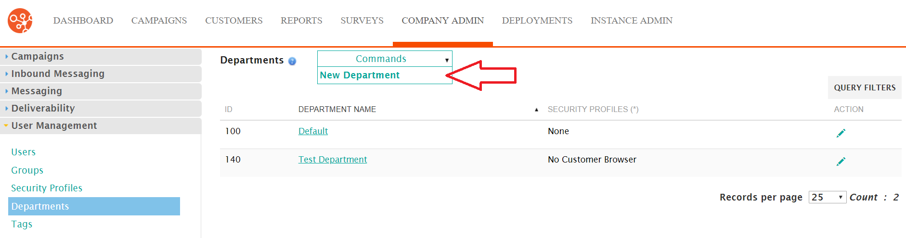This screenshot has height=238, width=906.
Task: Go to the Reports tab
Action: point(301,21)
